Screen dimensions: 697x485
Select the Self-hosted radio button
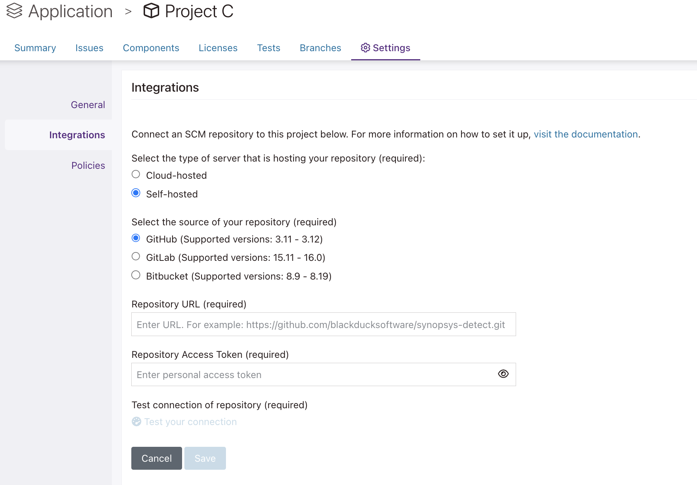pos(136,193)
